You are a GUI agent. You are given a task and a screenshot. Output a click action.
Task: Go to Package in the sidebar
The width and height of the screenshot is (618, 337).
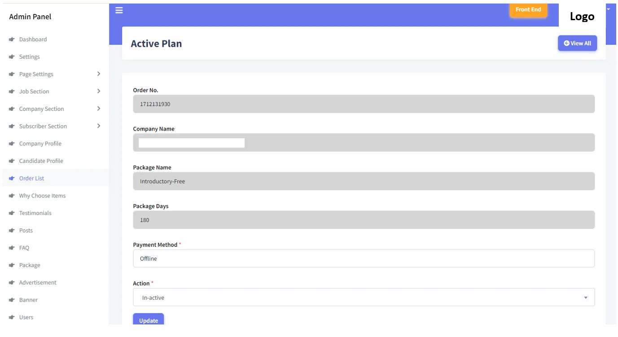click(30, 265)
